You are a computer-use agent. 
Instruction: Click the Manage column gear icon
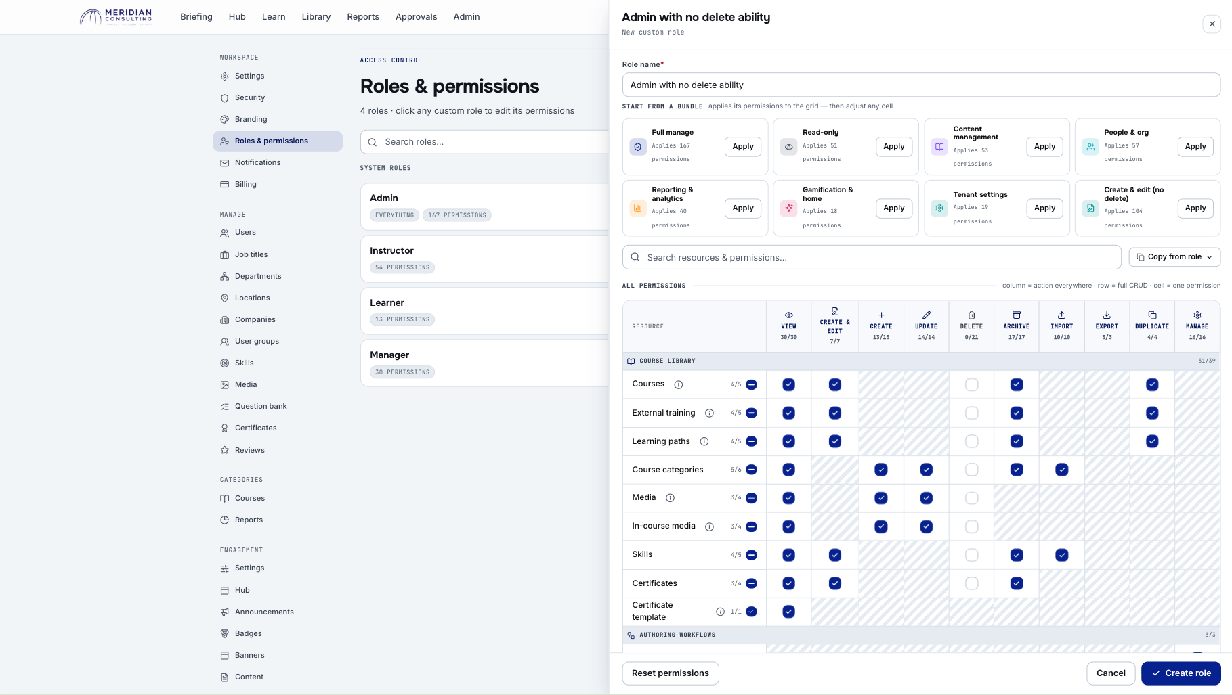tap(1197, 315)
